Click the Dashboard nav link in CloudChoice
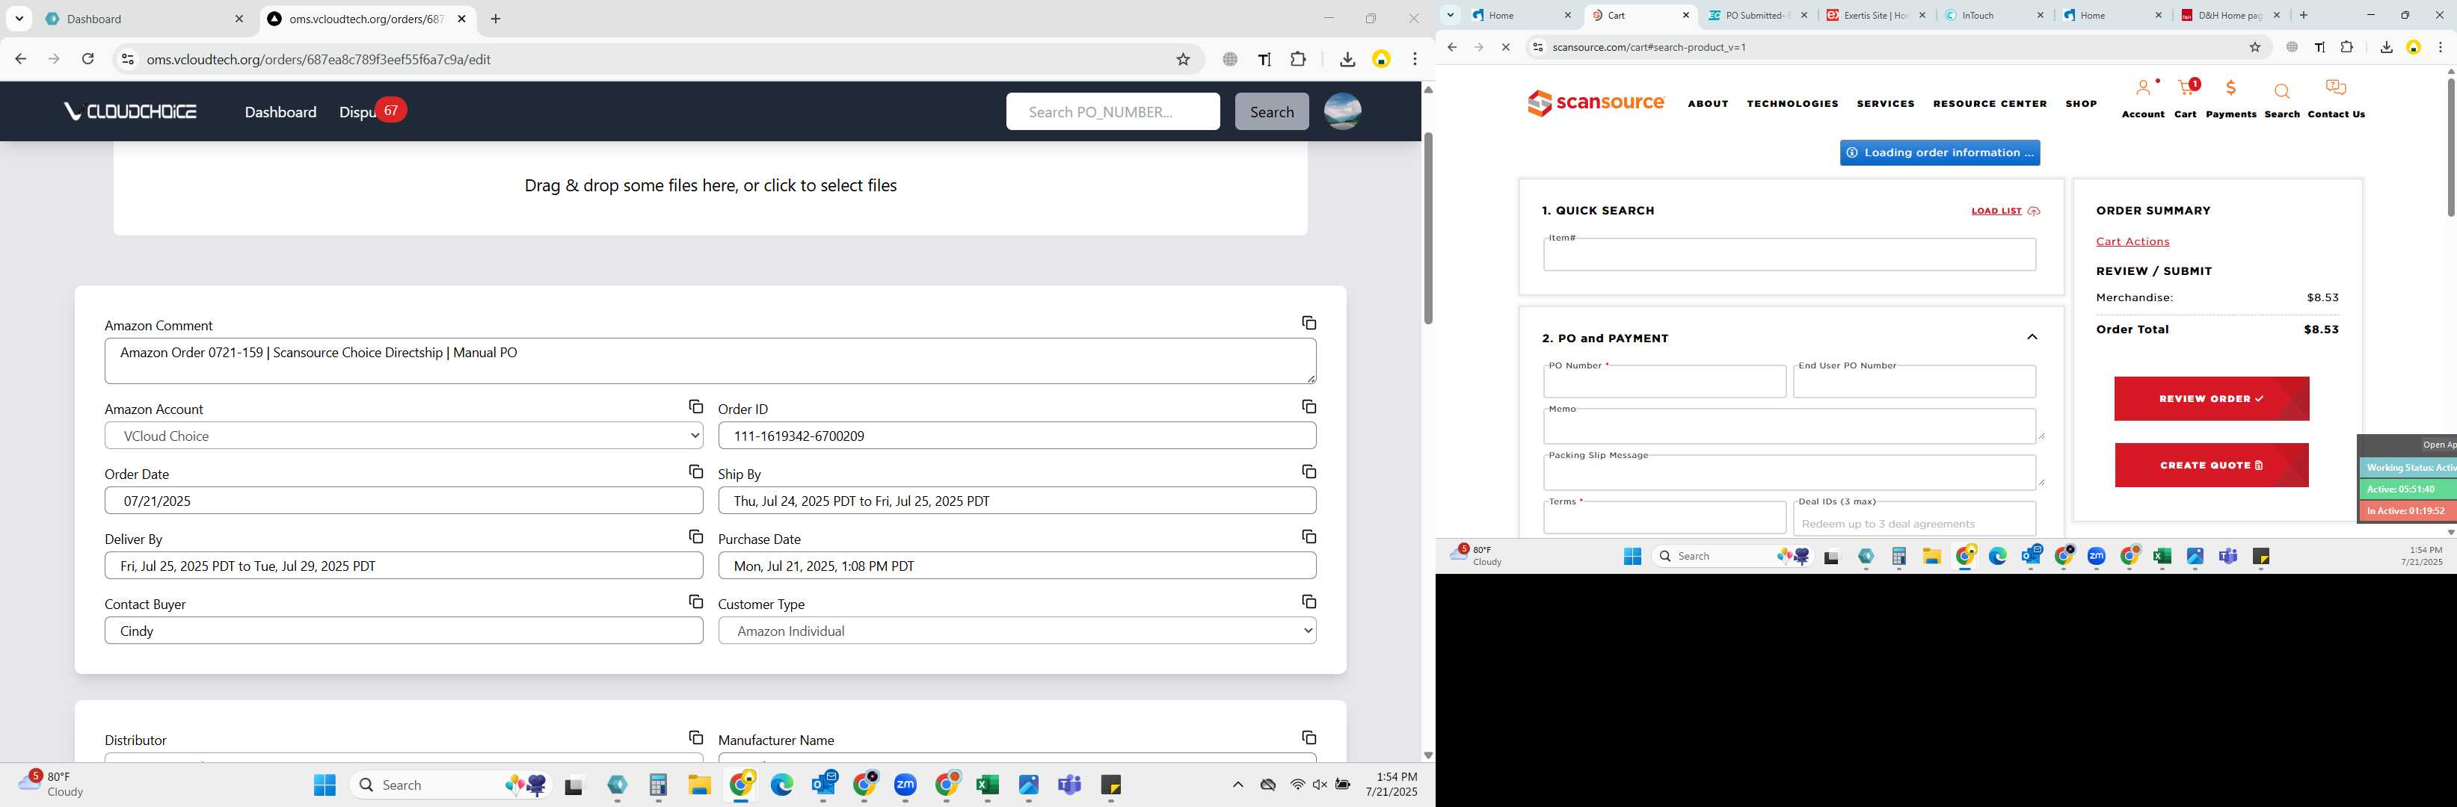This screenshot has height=807, width=2457. 280,111
